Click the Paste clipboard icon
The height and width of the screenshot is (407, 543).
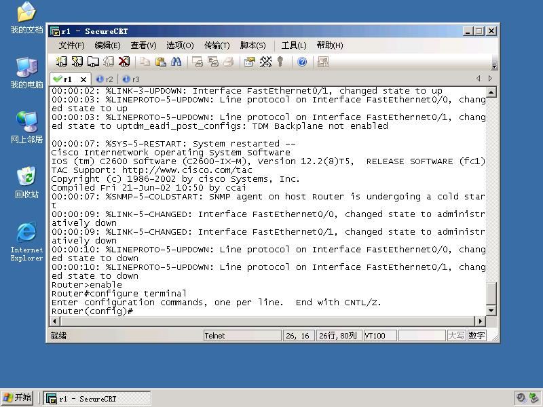(160, 62)
